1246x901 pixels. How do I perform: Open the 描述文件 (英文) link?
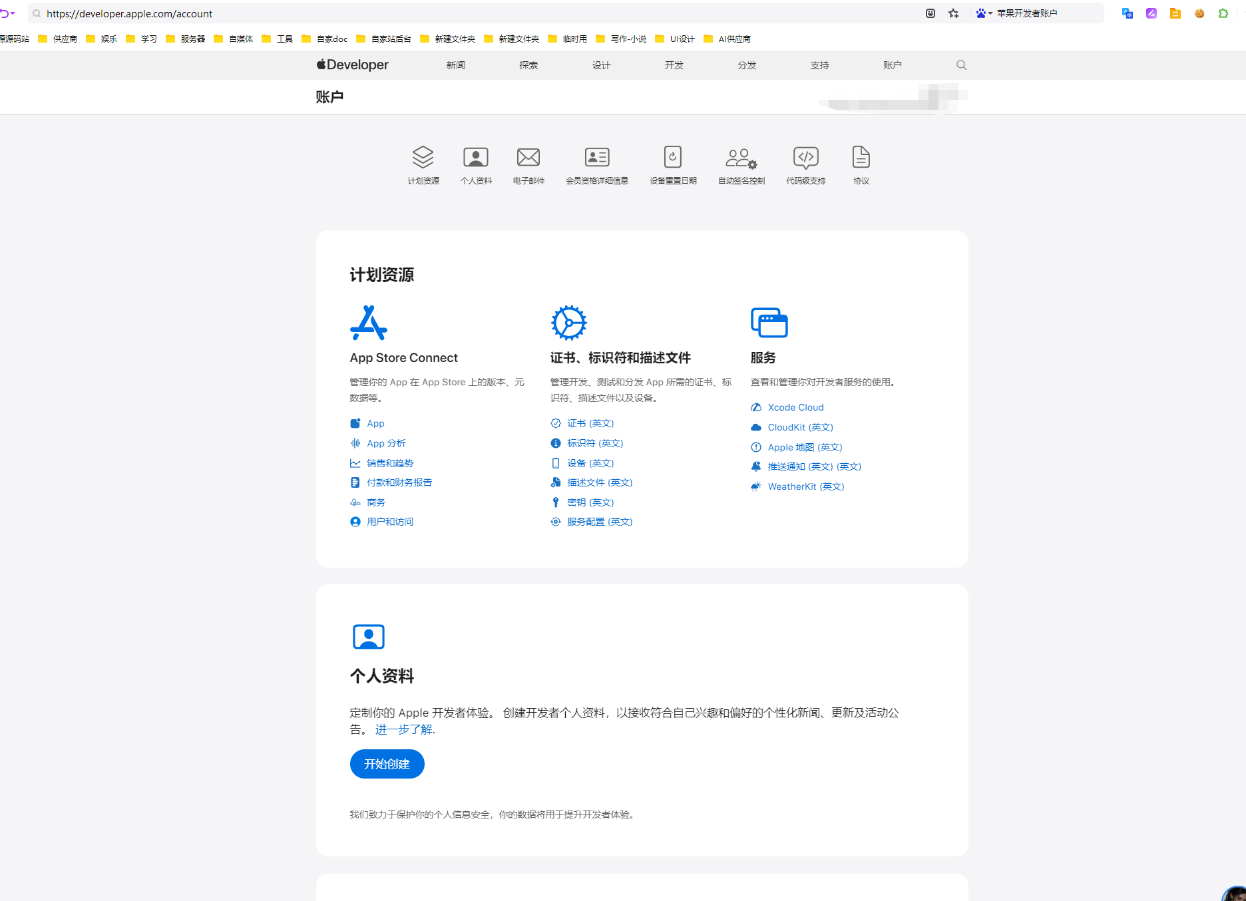coord(600,482)
